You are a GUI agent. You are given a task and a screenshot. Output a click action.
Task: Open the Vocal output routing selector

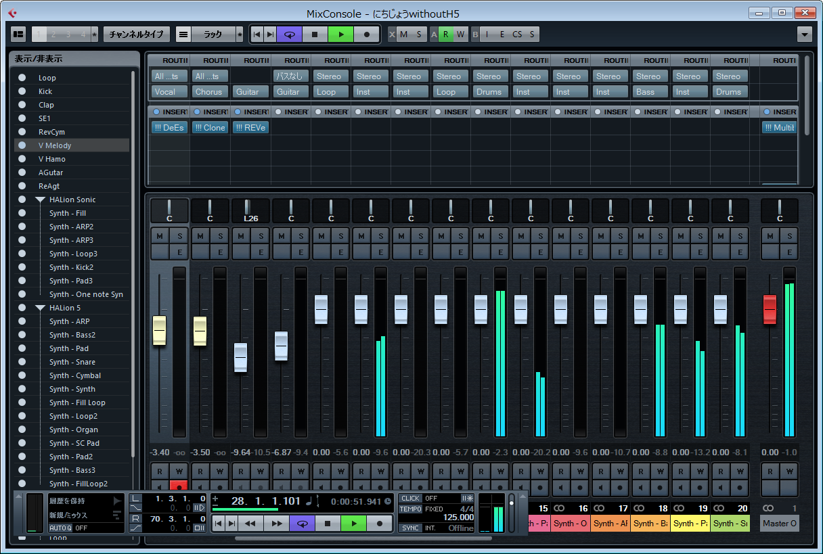tap(170, 92)
